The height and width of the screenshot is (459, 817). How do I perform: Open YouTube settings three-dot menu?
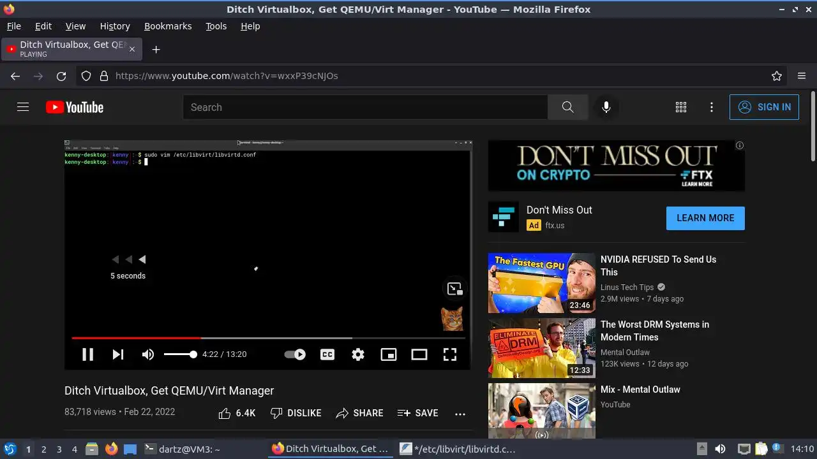point(712,107)
